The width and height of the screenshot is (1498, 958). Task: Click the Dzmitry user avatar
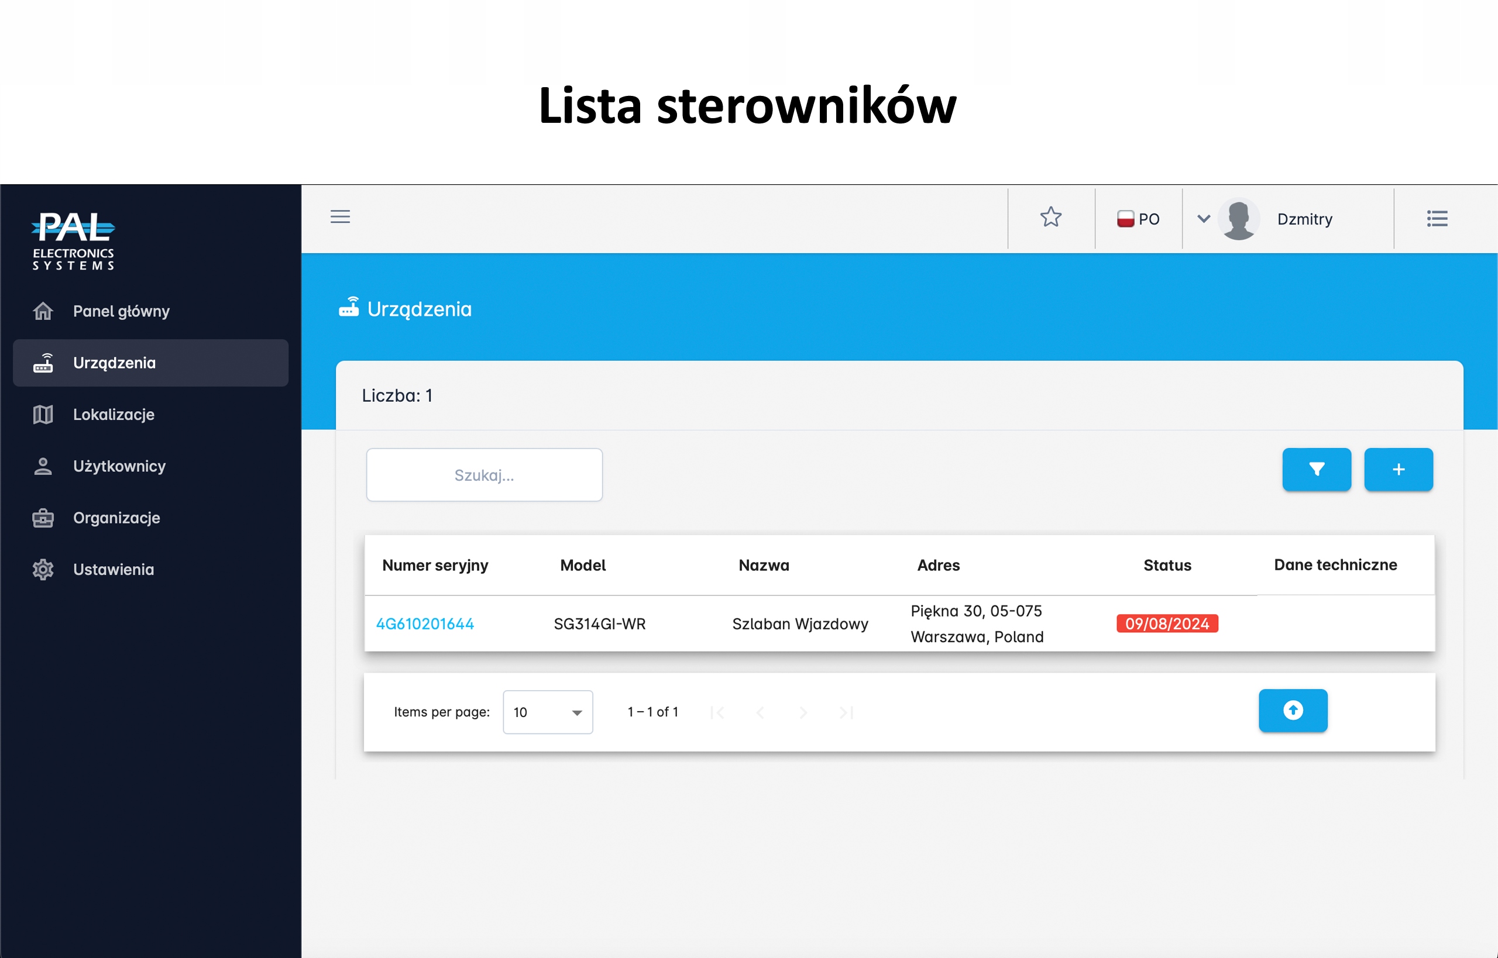pos(1238,219)
